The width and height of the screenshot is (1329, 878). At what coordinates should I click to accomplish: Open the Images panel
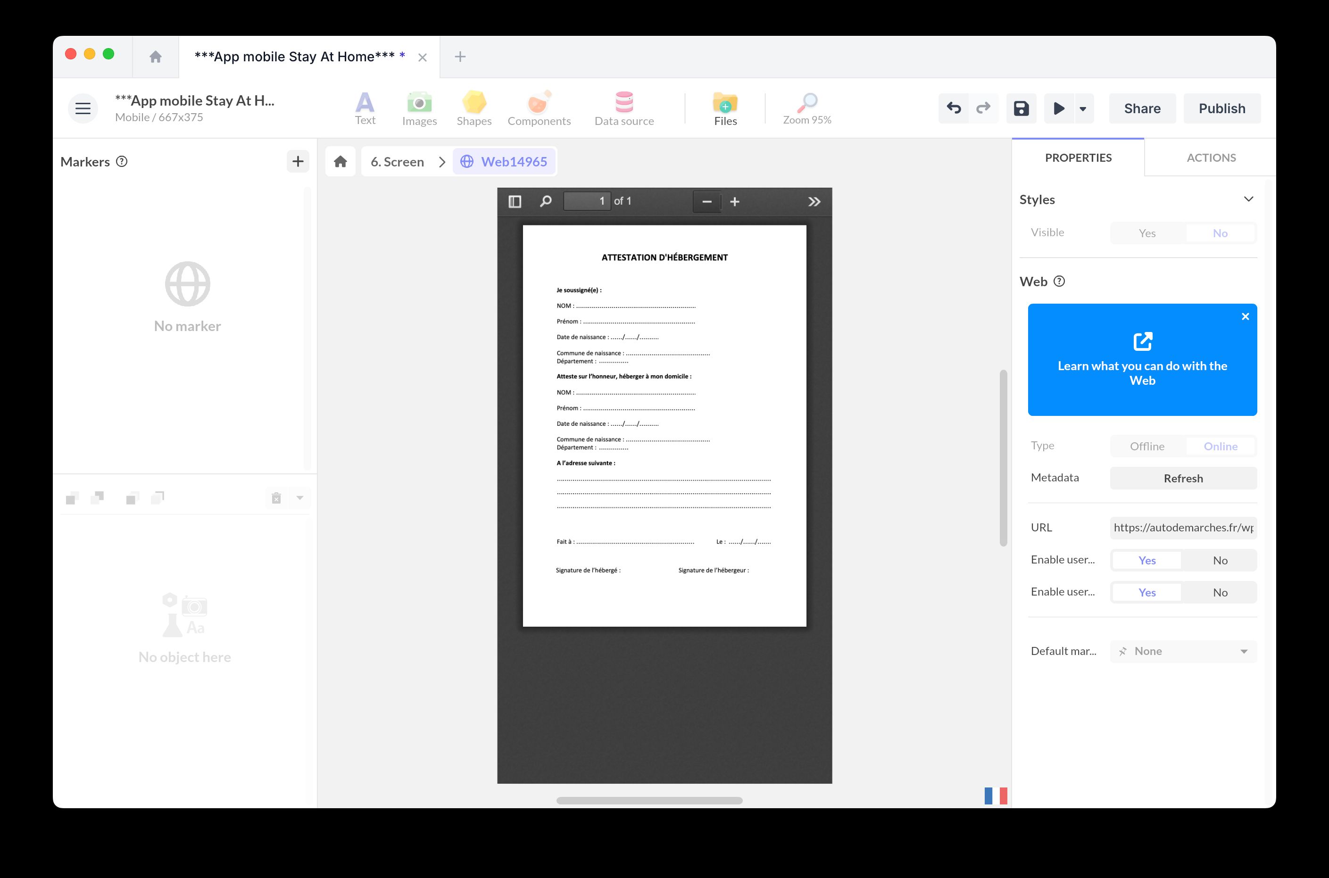(x=419, y=108)
